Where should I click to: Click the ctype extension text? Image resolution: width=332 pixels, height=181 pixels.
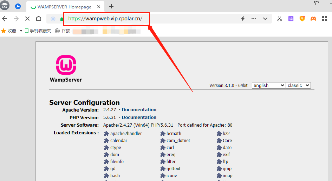pos(116,148)
